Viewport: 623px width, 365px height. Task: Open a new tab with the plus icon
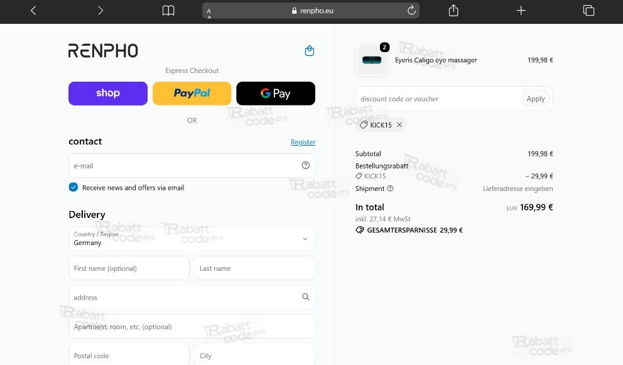(x=521, y=11)
